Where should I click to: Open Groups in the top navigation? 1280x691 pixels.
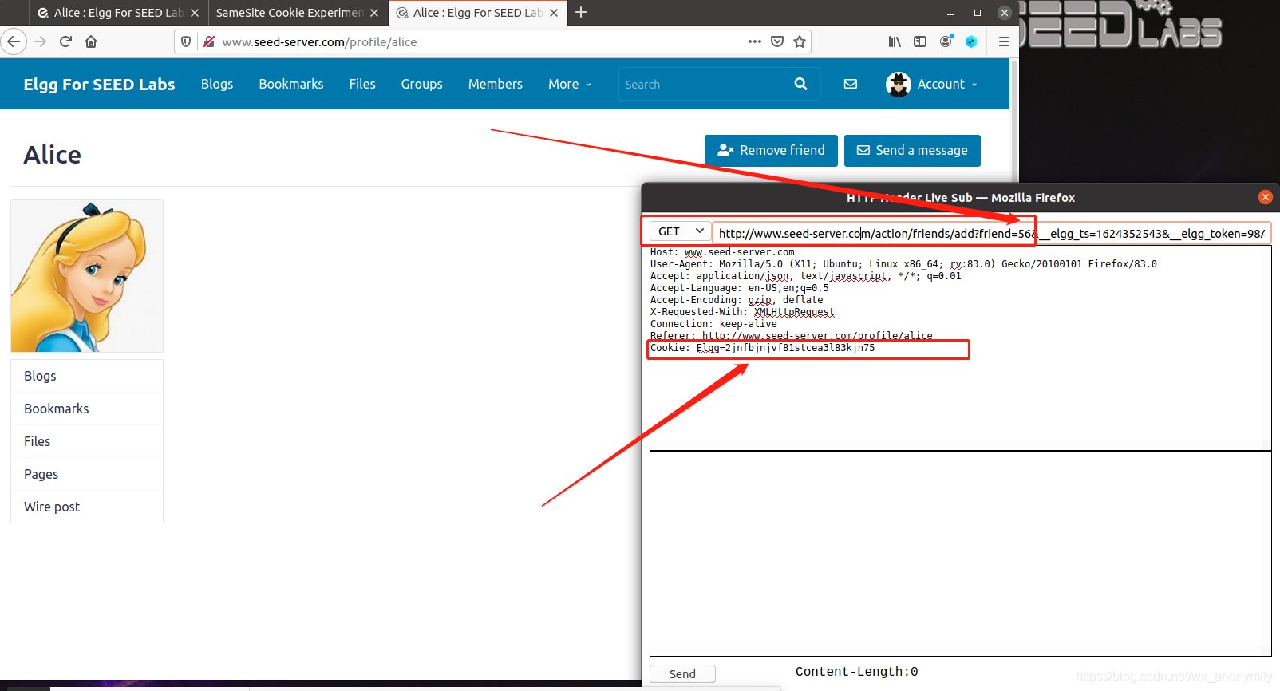click(422, 84)
